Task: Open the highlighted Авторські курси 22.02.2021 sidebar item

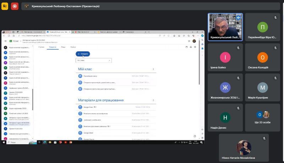Action: [x=17, y=124]
